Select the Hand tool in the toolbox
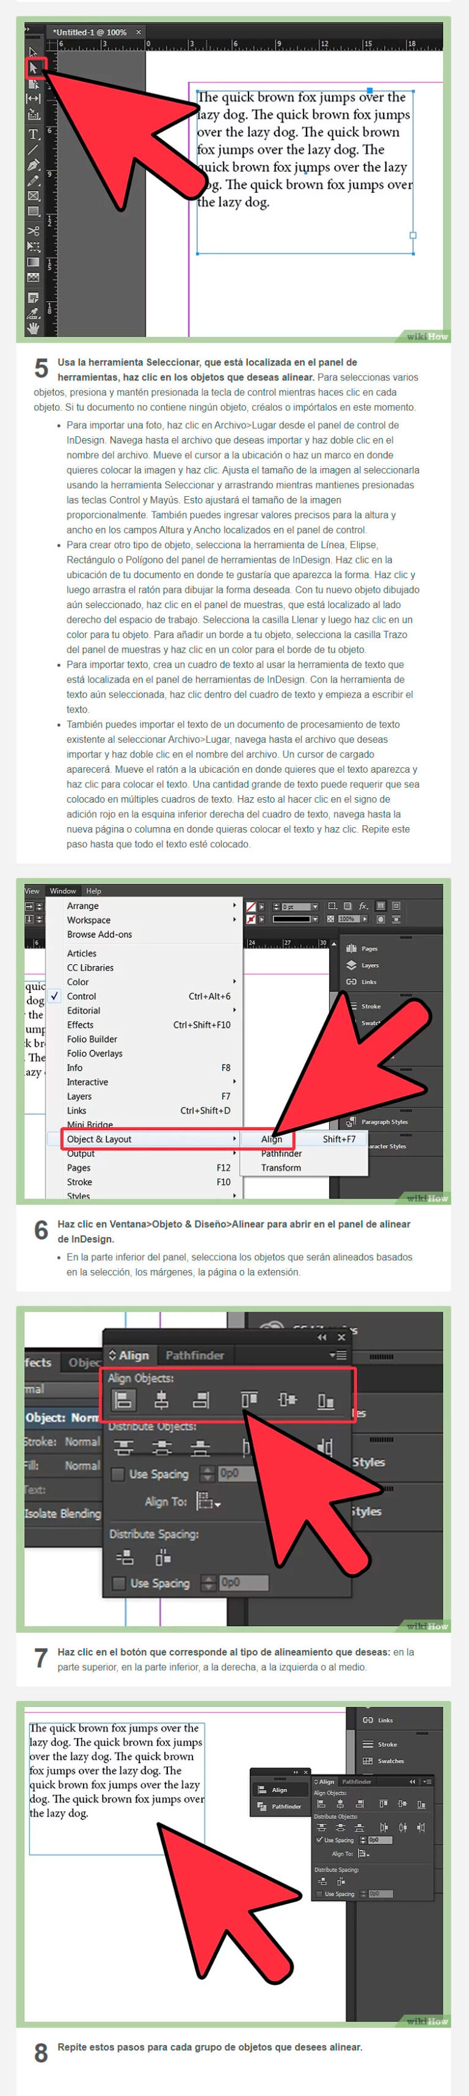The image size is (469, 2096). (34, 328)
